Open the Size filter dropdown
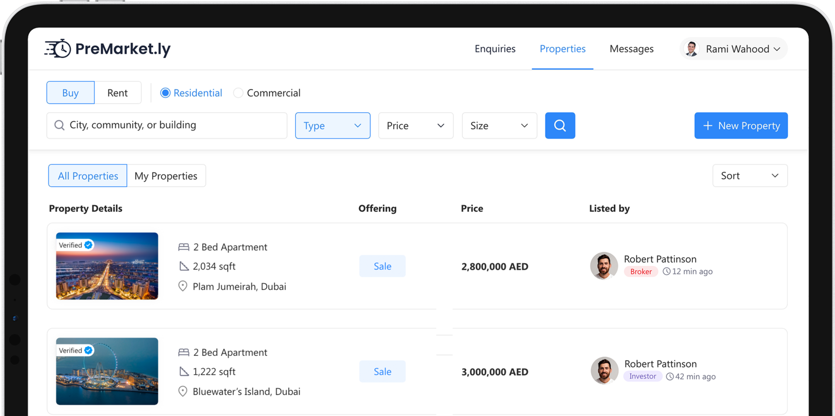The image size is (835, 416). (499, 126)
